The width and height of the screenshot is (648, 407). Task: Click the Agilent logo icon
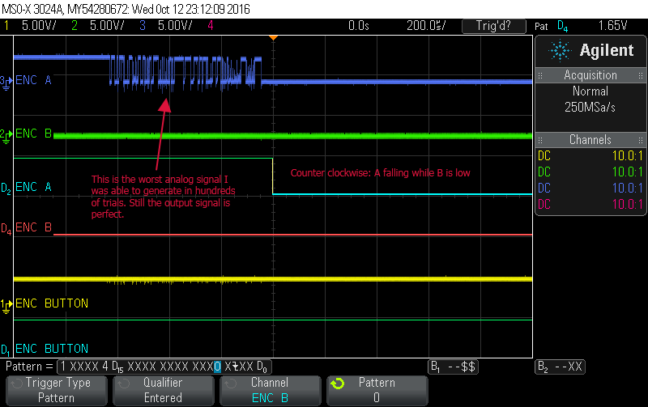(559, 50)
